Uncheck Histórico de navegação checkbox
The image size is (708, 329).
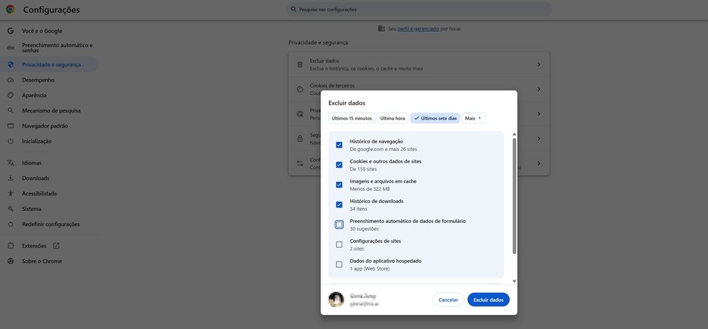point(339,145)
